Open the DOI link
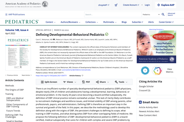This screenshot has width=184, height=122. (x=51, y=75)
